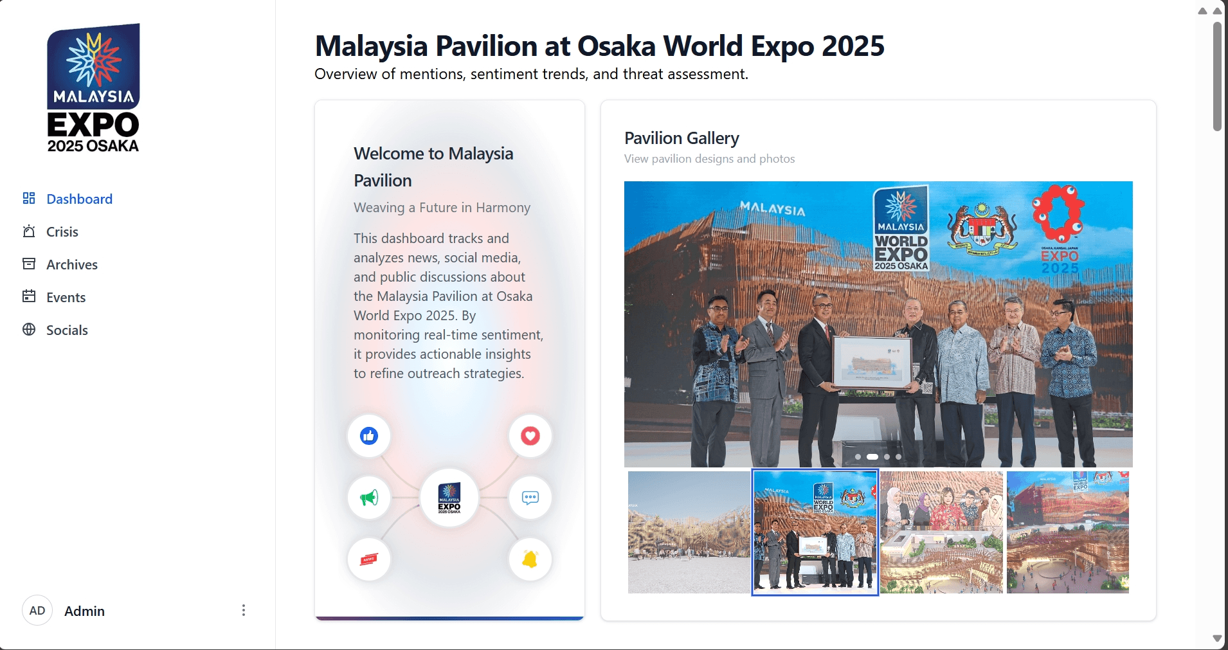Click the Malaysia Expo 2025 Osaka sidebar logo
The height and width of the screenshot is (650, 1228).
point(93,88)
